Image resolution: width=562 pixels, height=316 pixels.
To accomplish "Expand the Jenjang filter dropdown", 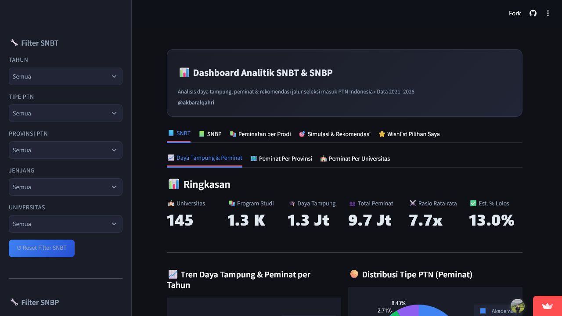I will (65, 187).
